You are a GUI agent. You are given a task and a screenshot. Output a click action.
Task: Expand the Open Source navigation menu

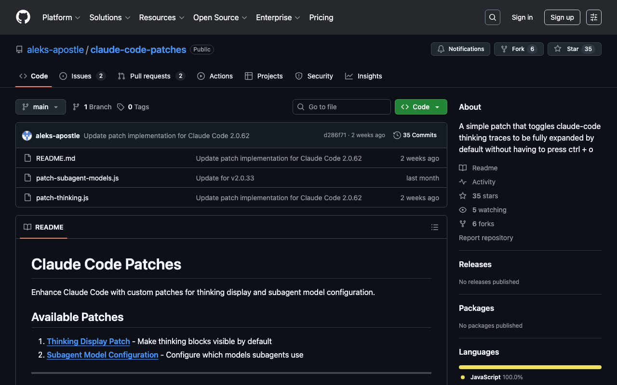[220, 17]
